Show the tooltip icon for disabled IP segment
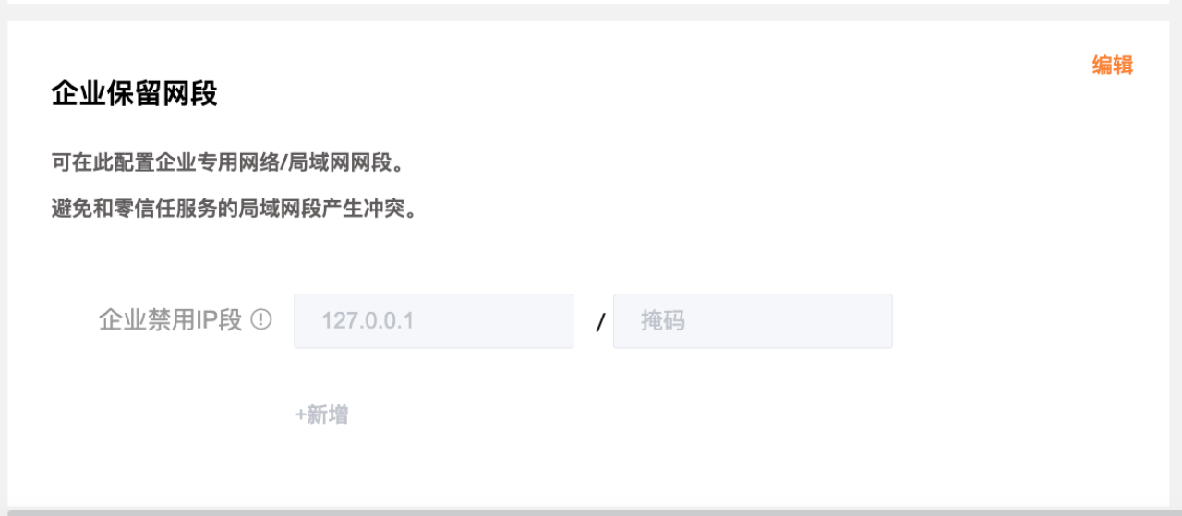1182x516 pixels. point(261,320)
